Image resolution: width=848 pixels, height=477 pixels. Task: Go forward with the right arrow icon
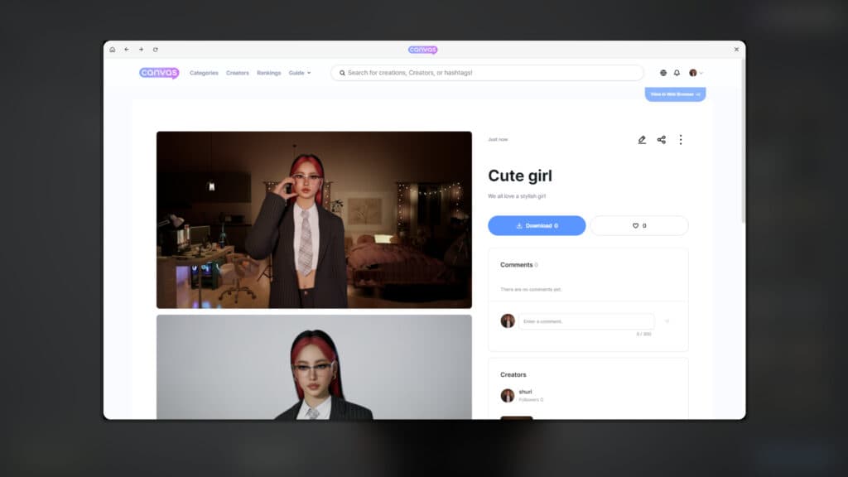coord(141,50)
